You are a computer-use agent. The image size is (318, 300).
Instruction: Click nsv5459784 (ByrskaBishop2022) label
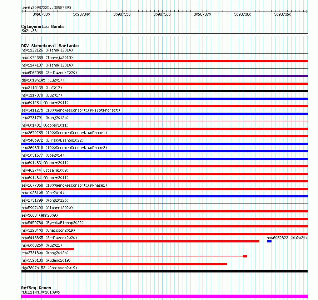53,223
